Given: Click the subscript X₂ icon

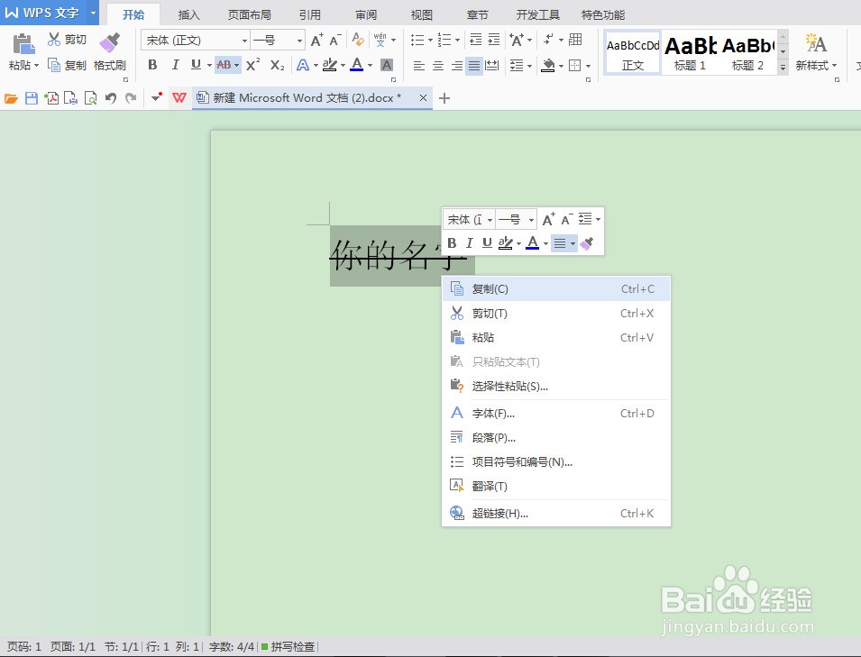Looking at the screenshot, I should 277,65.
